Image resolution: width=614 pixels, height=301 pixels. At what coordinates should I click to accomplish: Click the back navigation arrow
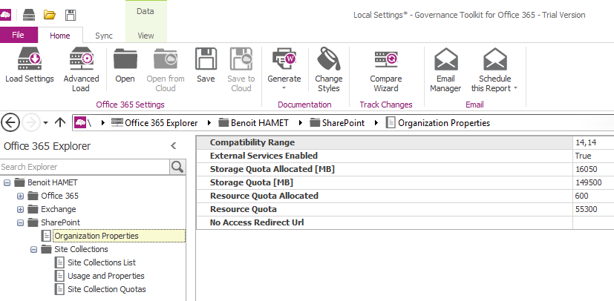pos(11,122)
